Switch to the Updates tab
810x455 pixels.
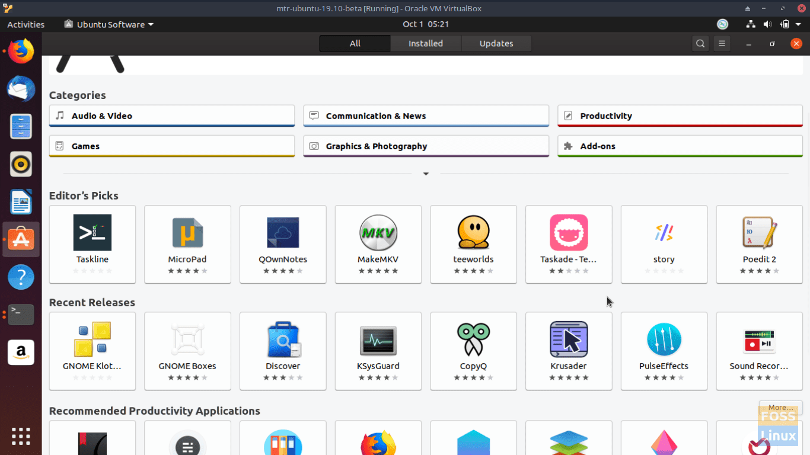(496, 43)
